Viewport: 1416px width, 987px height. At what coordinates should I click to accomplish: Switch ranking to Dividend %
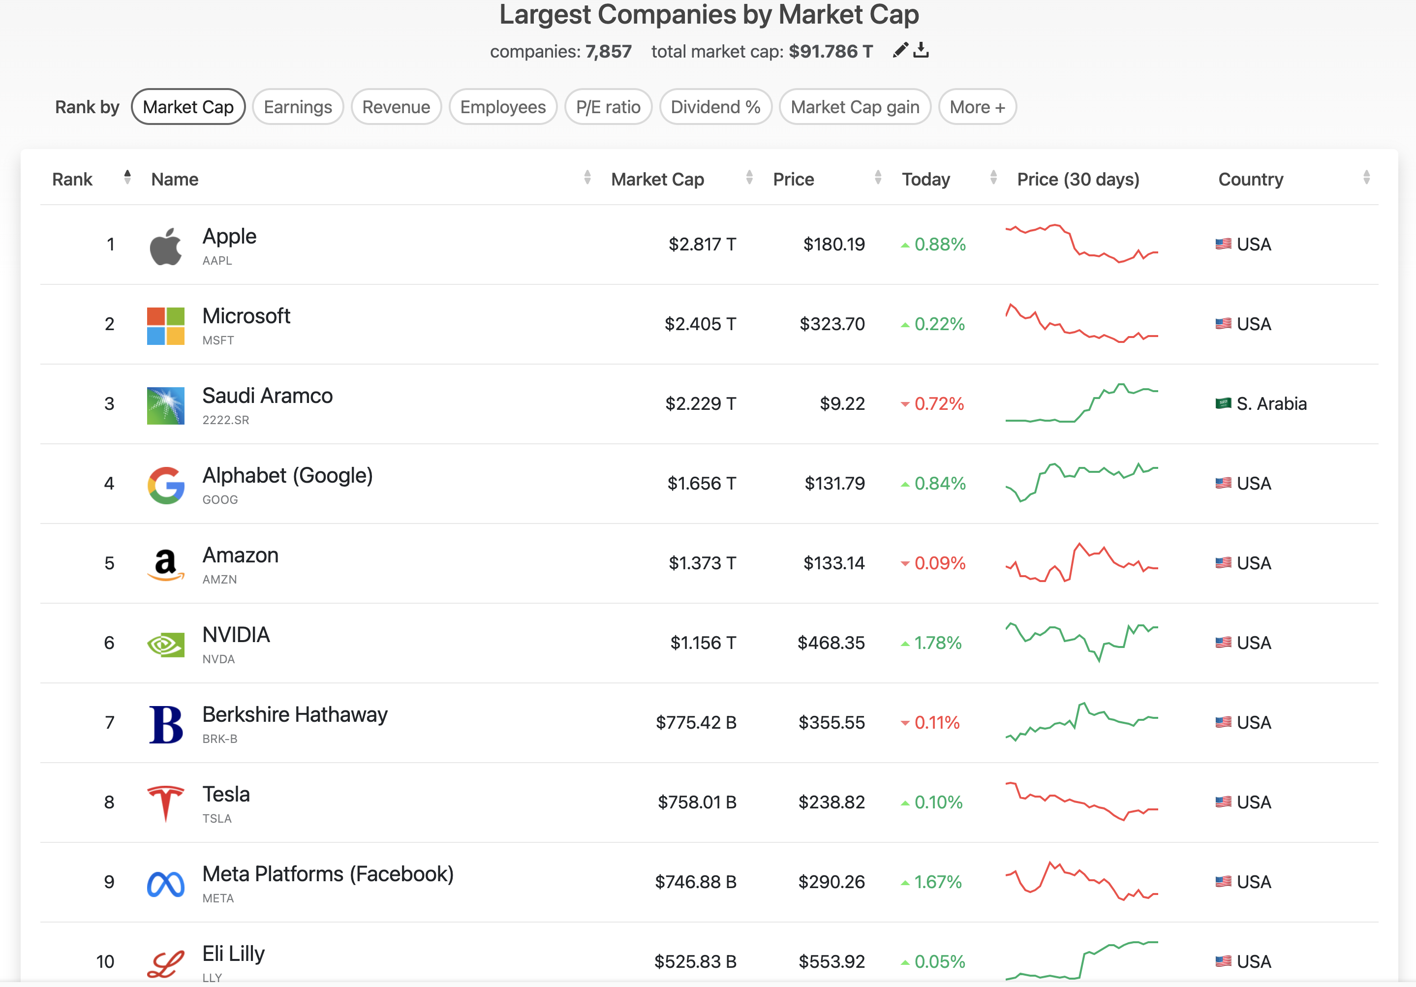[715, 107]
